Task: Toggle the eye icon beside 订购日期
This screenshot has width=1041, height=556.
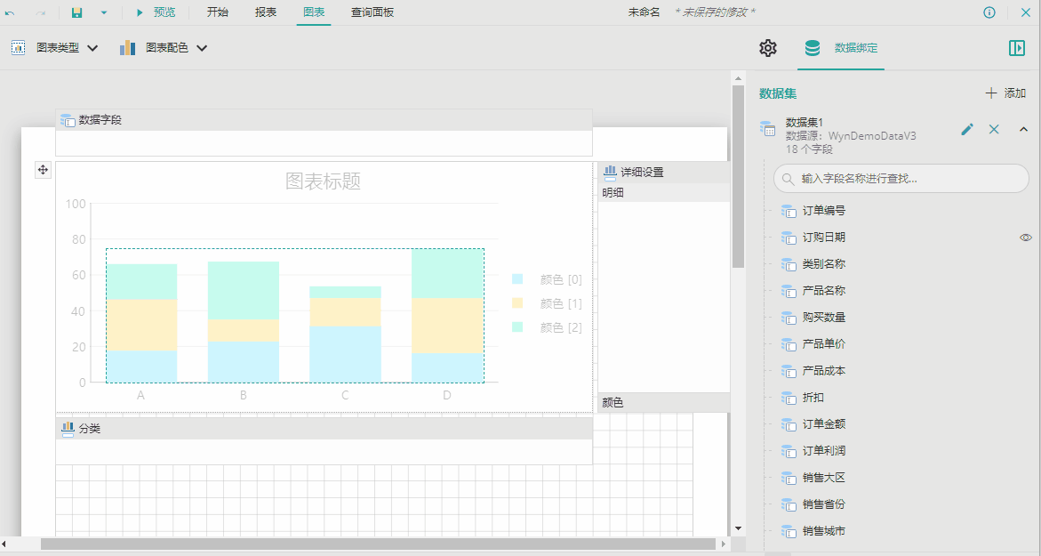Action: (x=1026, y=238)
